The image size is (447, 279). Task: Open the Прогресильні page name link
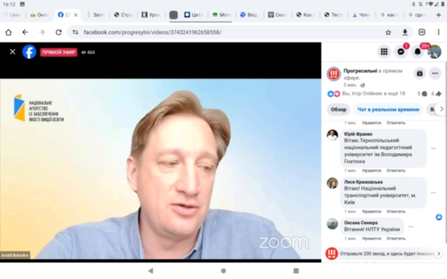(360, 71)
